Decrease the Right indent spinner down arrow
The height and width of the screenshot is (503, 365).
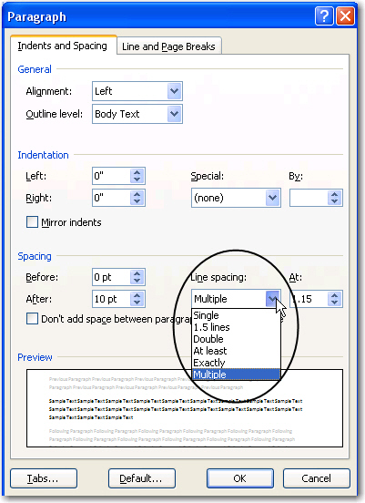click(137, 201)
